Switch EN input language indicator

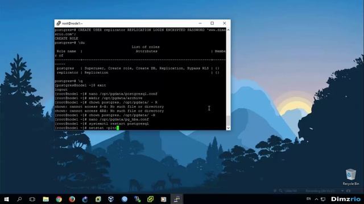click(308, 199)
